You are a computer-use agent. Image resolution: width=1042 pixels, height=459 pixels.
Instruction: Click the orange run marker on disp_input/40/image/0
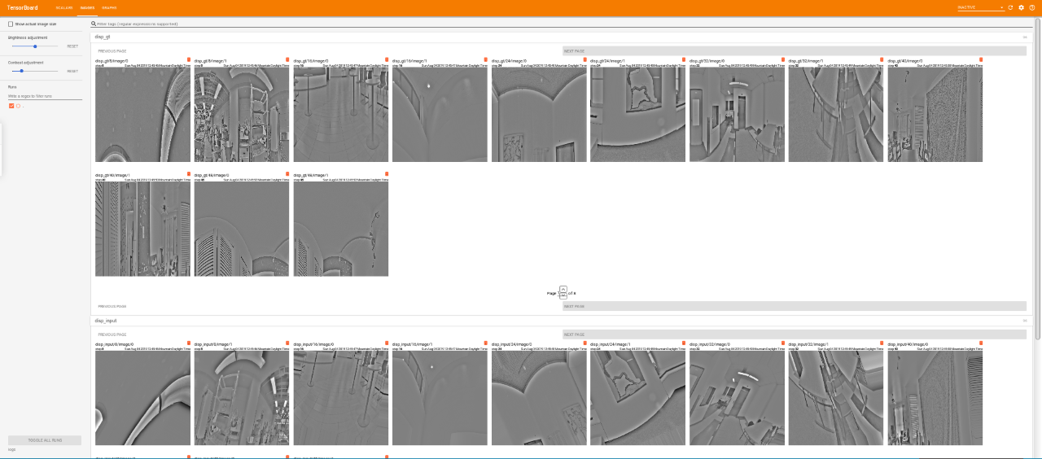(981, 343)
